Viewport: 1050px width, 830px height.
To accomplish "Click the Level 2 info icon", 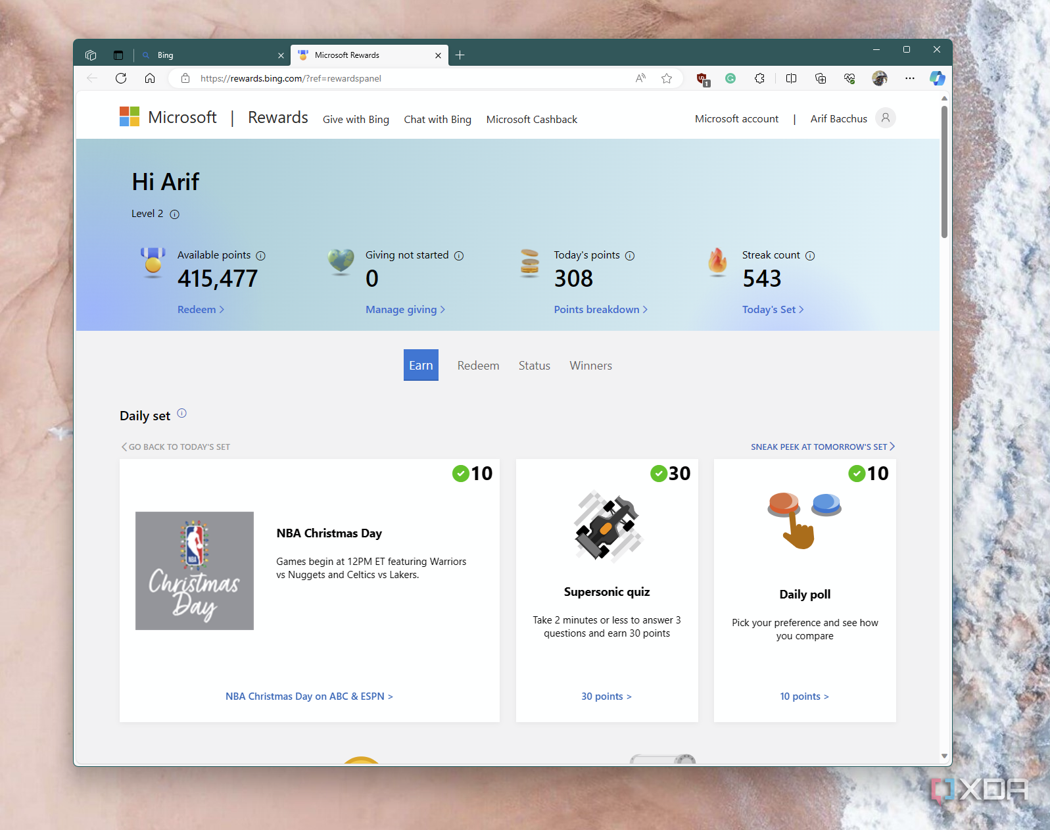I will tap(174, 214).
